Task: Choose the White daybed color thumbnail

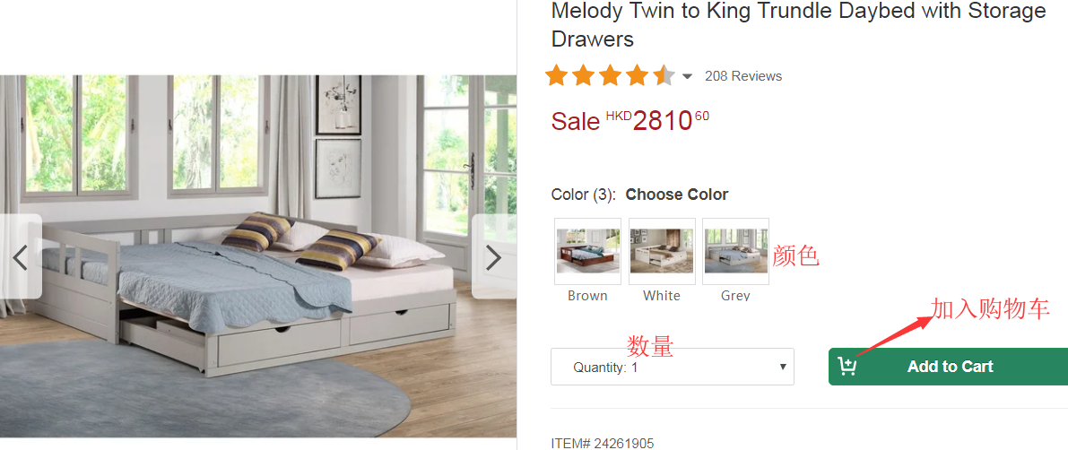Action: click(662, 251)
